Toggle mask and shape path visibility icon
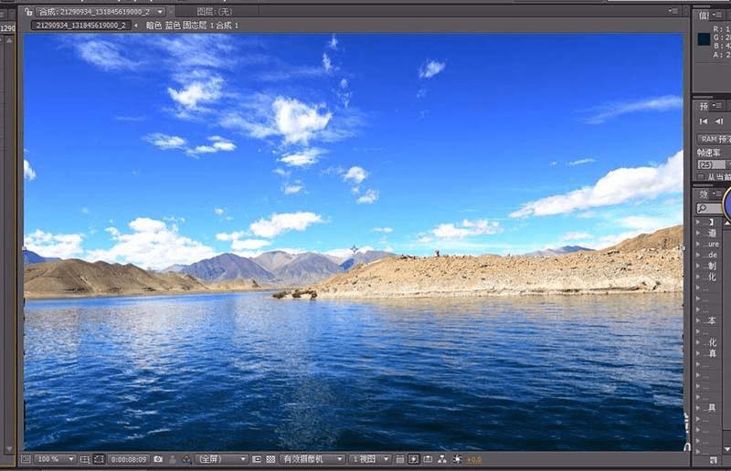 [99, 459]
